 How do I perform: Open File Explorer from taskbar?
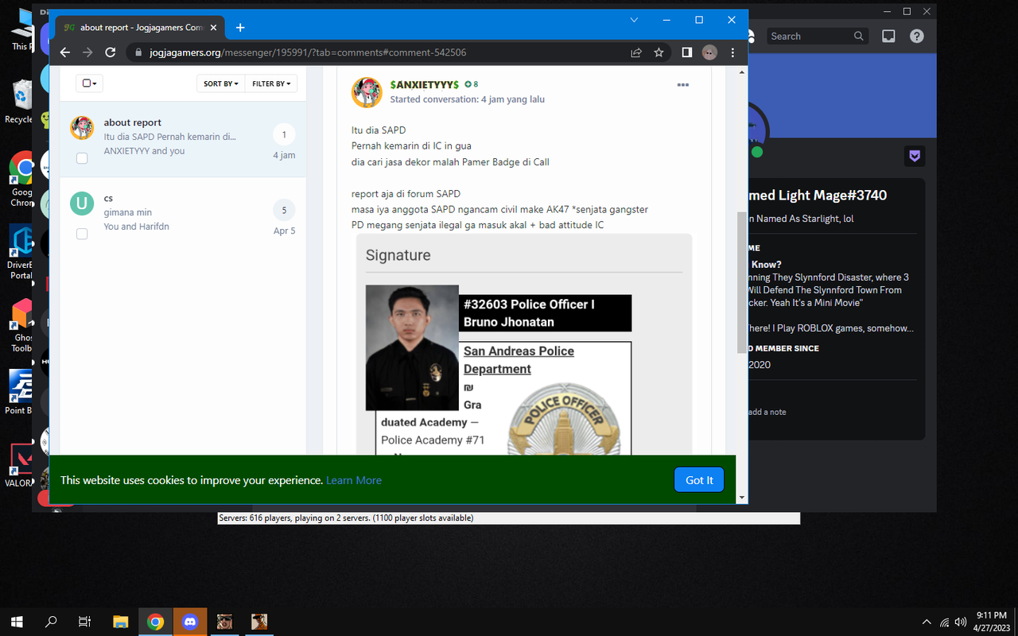coord(120,622)
